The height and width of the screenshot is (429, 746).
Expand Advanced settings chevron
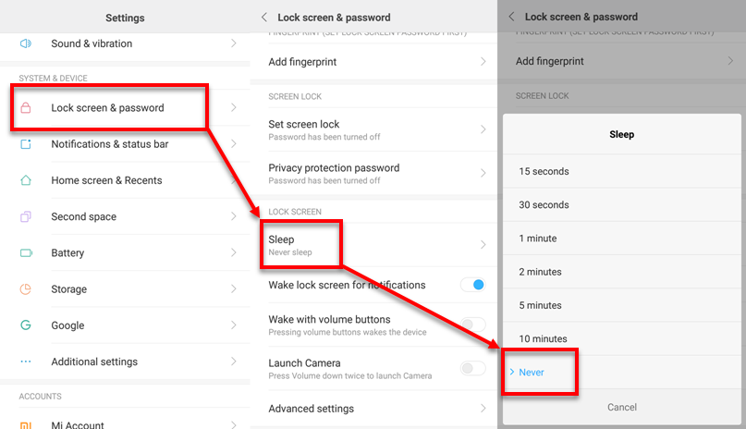483,408
